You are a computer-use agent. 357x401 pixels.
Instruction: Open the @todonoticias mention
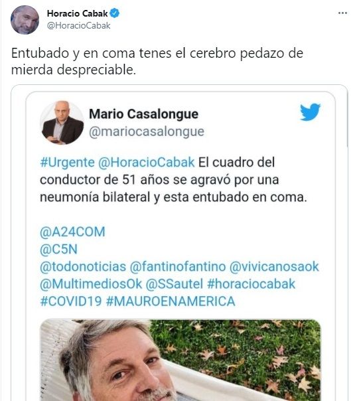tap(83, 266)
